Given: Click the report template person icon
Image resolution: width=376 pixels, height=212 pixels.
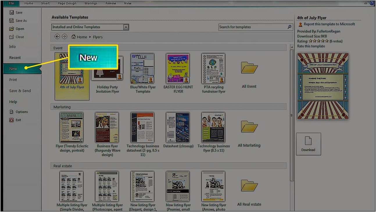Looking at the screenshot, I should click(x=300, y=24).
